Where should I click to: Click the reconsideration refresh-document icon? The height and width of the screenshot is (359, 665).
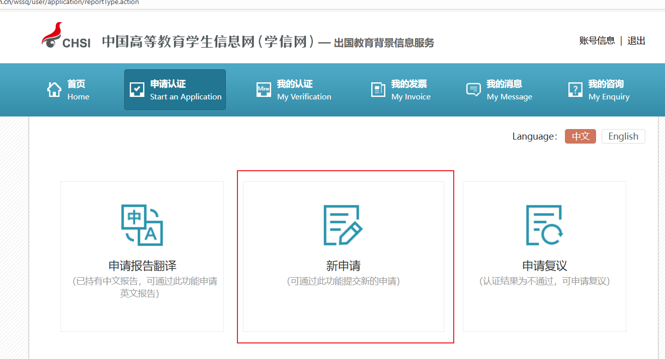click(x=544, y=225)
